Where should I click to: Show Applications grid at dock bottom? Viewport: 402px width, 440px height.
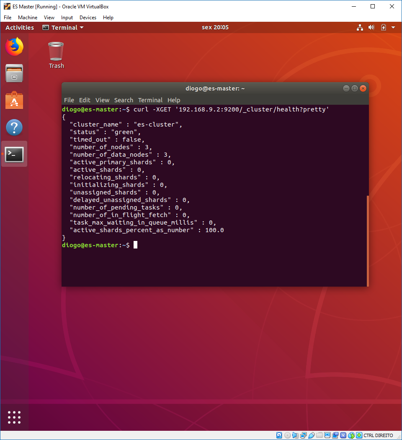click(x=14, y=417)
